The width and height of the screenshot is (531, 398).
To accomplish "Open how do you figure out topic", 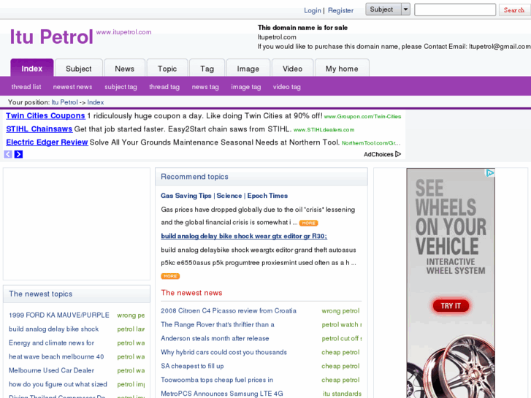I will click(58, 384).
